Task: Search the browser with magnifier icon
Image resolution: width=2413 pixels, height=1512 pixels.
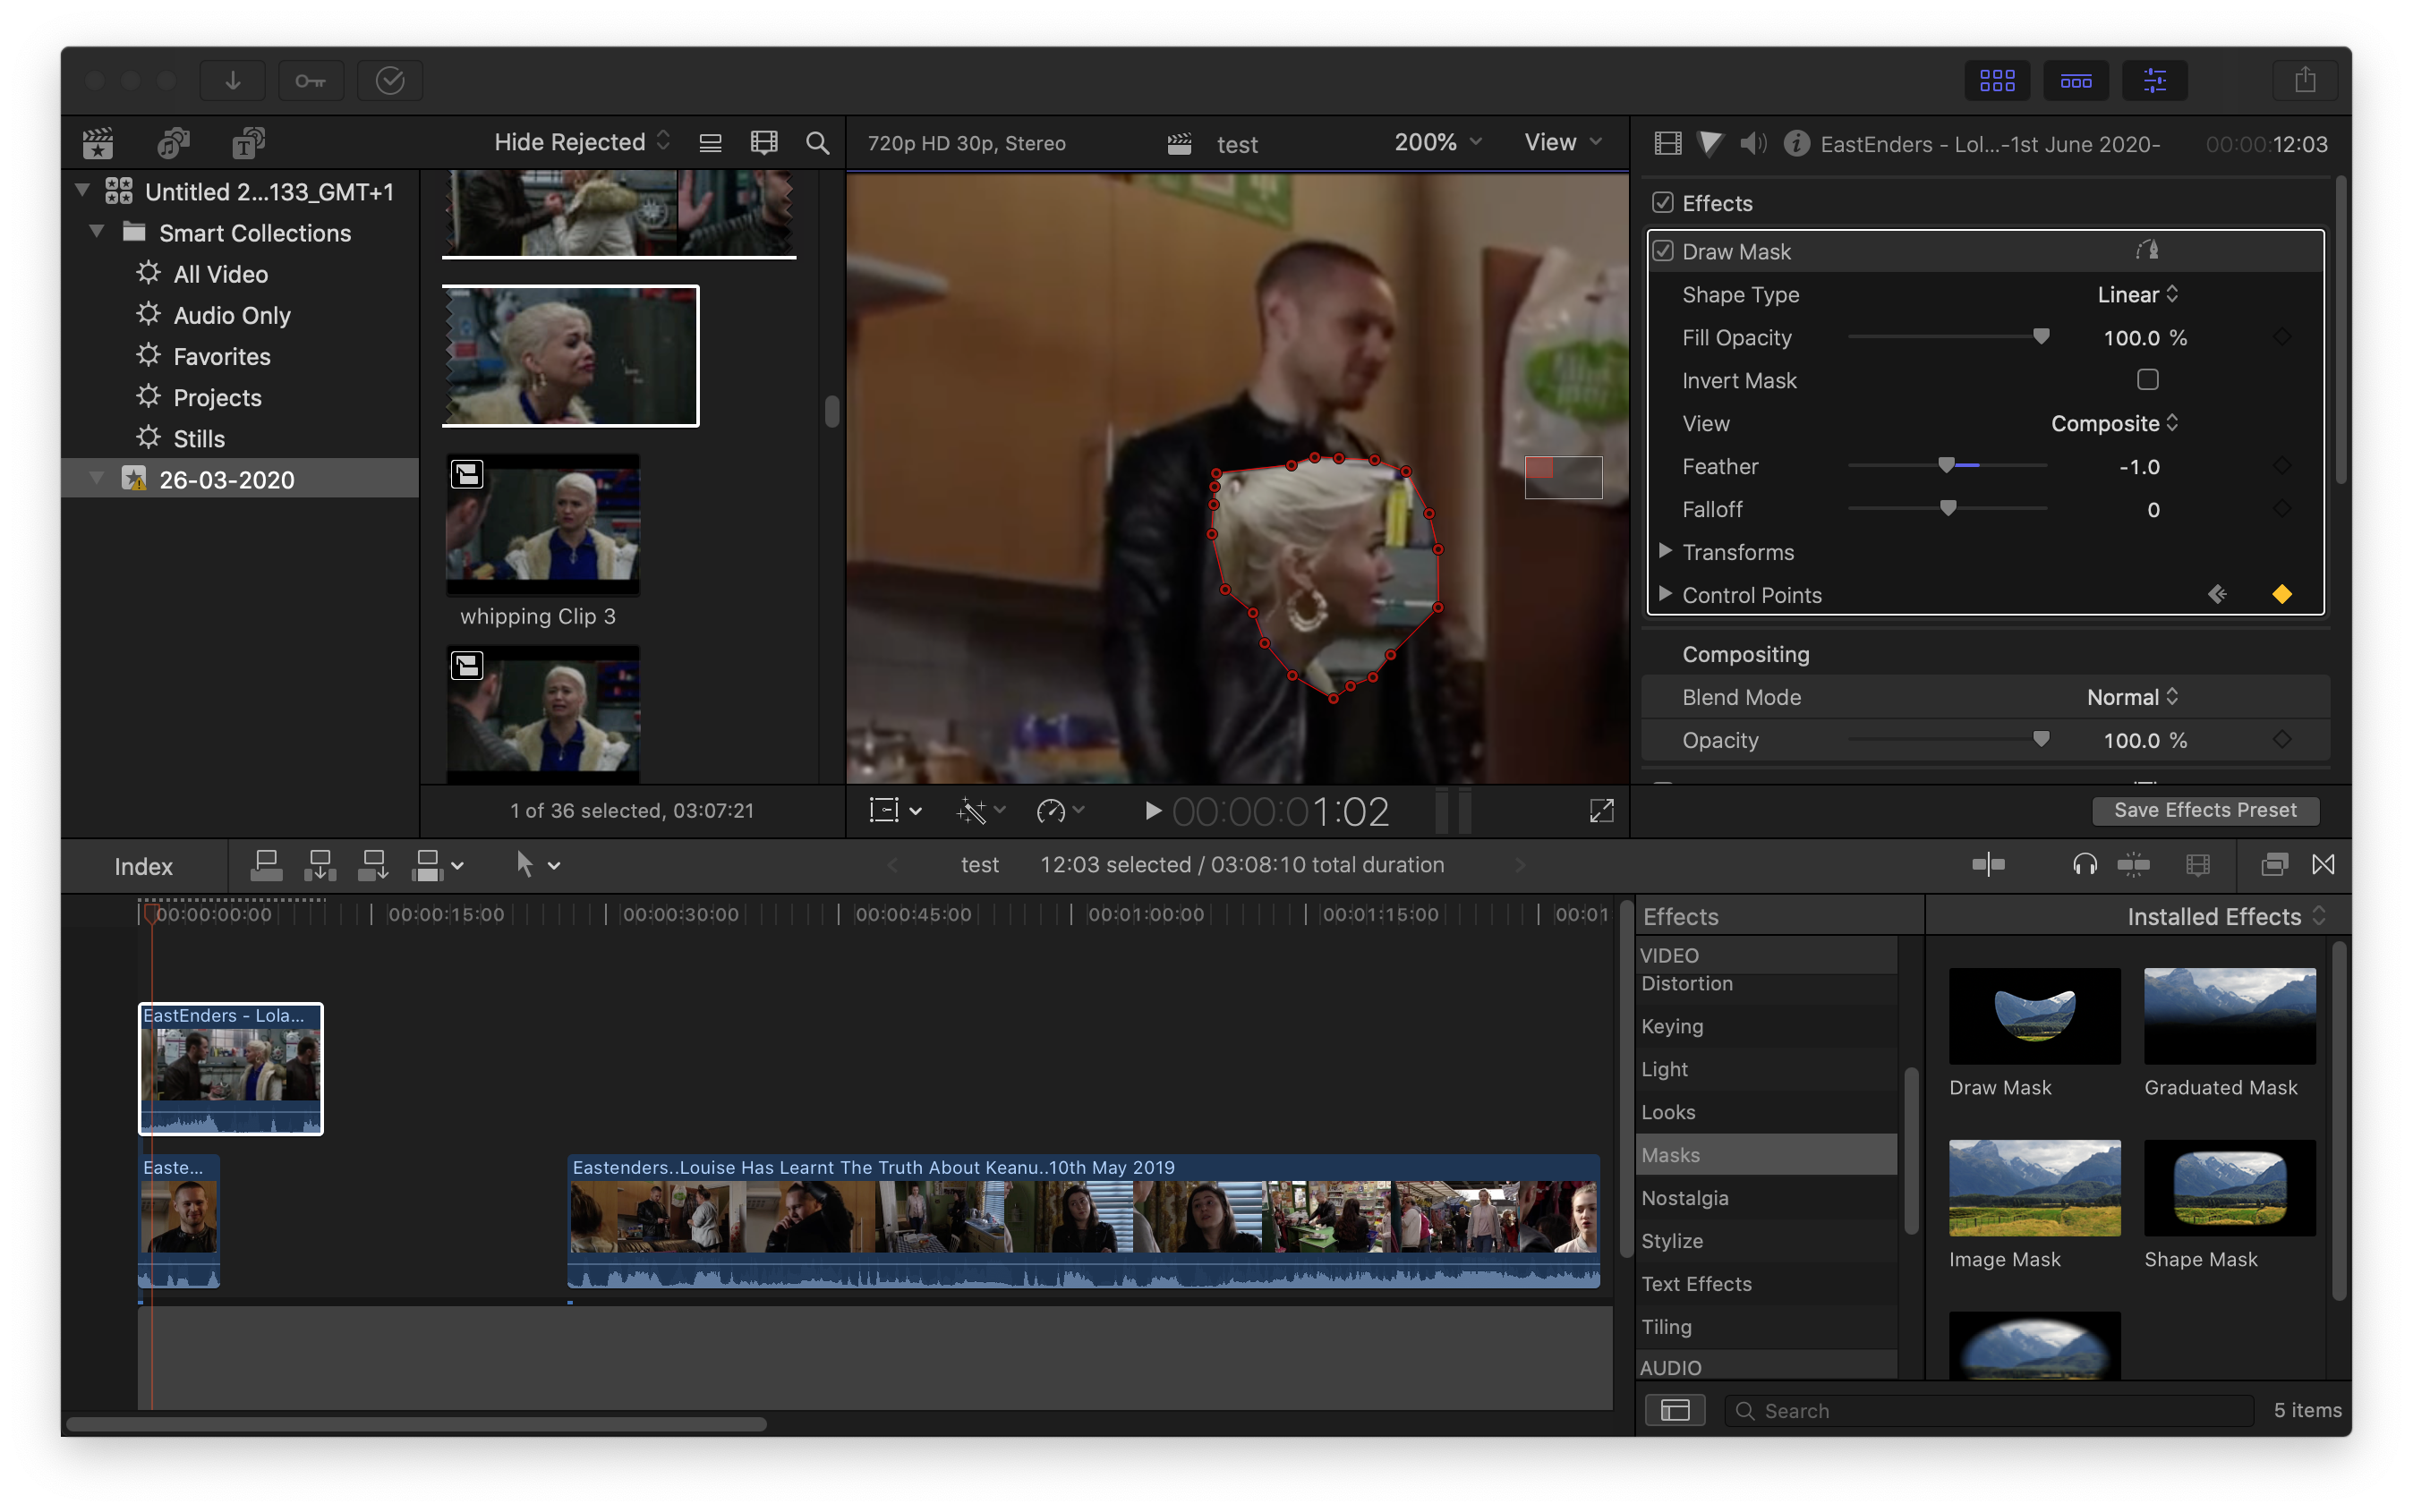Action: 817,143
